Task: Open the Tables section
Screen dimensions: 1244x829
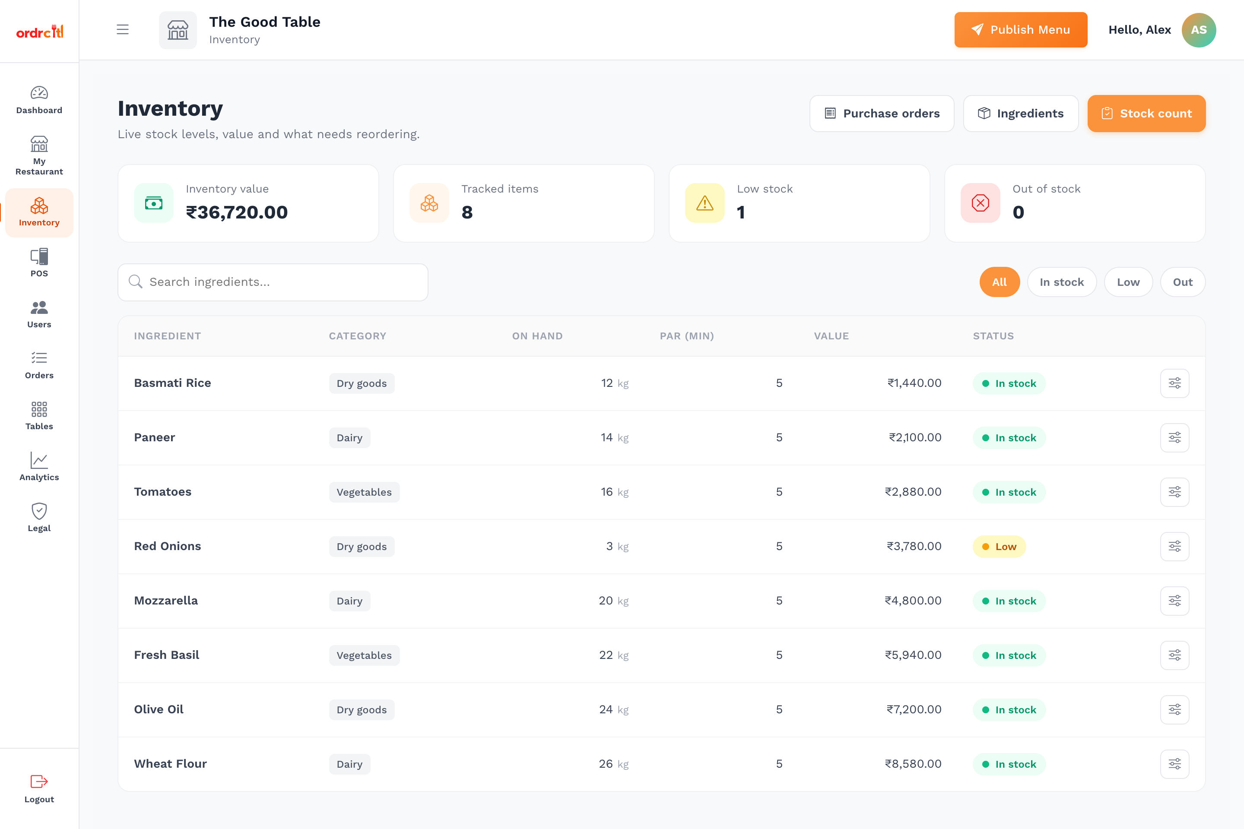Action: click(39, 415)
